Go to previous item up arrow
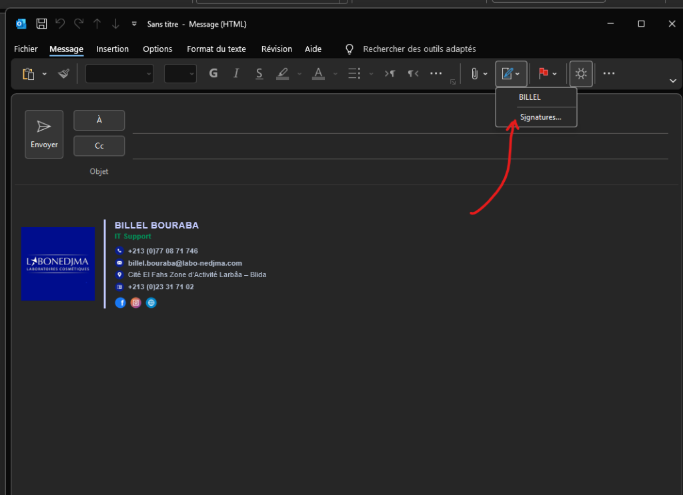 (97, 23)
